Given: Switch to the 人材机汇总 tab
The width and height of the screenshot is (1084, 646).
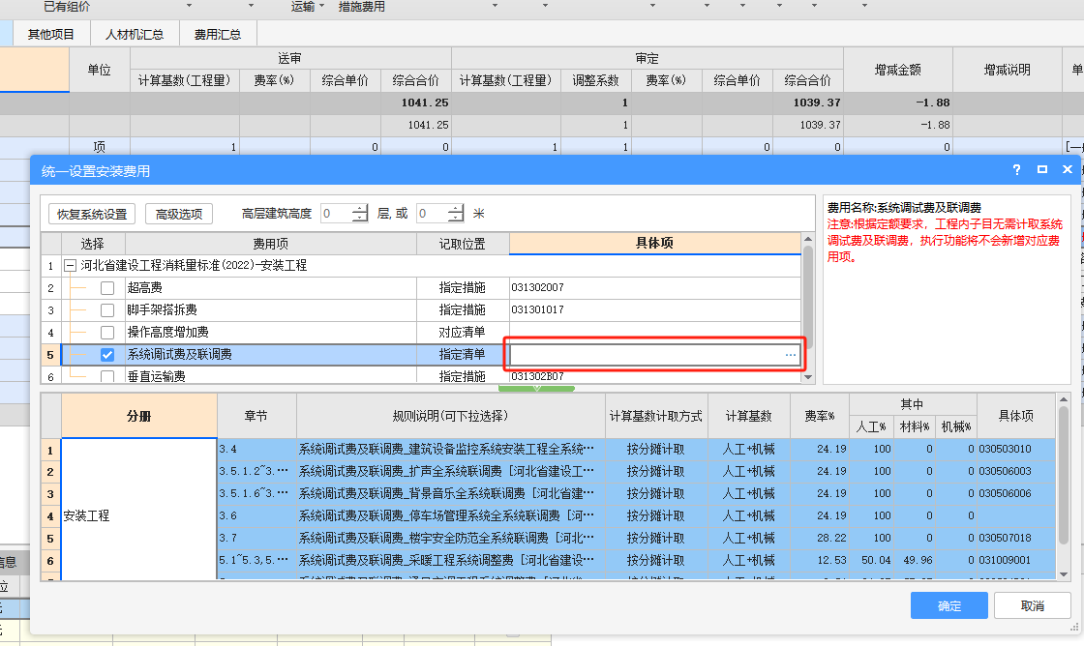Looking at the screenshot, I should (135, 34).
